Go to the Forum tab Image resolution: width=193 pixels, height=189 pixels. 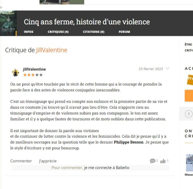click(124, 32)
